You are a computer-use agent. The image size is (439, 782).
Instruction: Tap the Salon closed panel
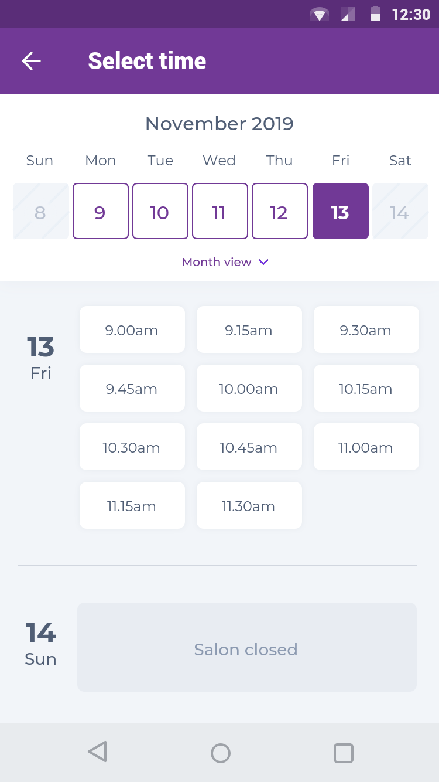pos(247,647)
